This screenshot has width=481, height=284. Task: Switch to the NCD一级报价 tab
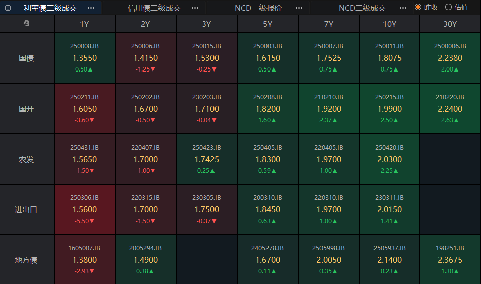pos(258,8)
